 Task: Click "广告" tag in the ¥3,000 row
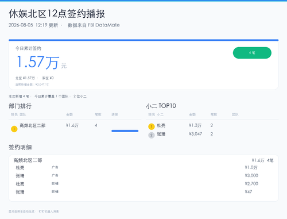tap(55, 175)
